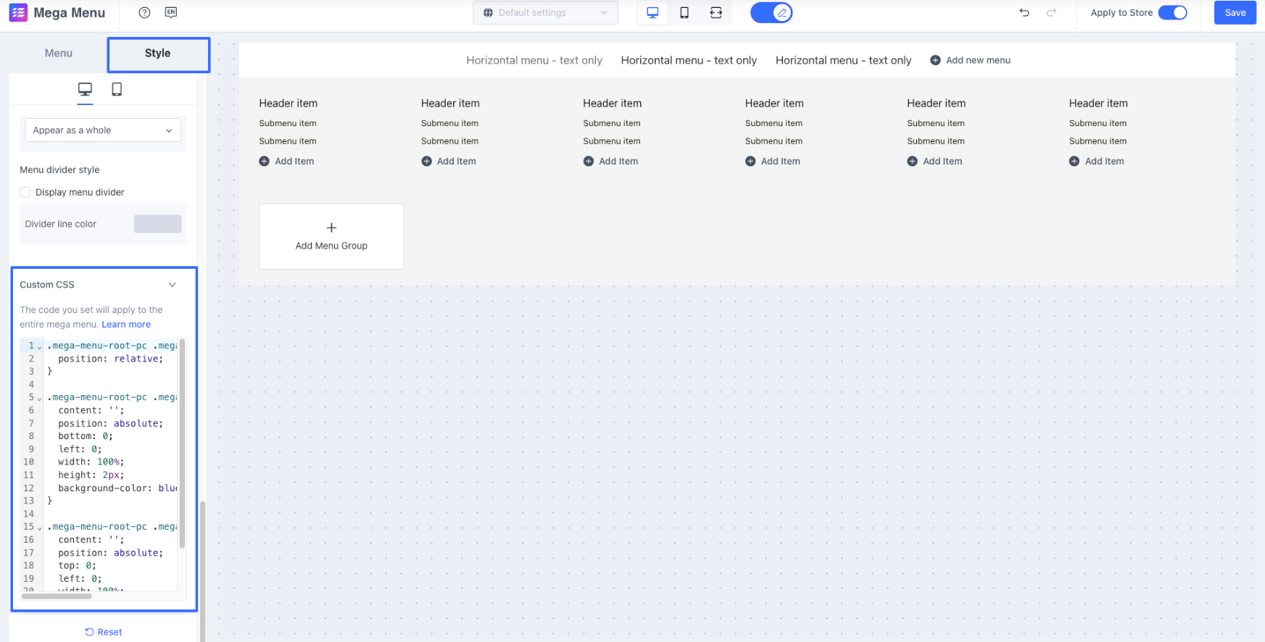Select fourth column Header item
This screenshot has height=642, width=1265.
(x=774, y=103)
